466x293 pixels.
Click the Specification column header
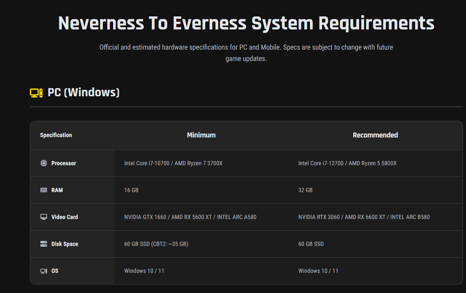[x=56, y=135]
